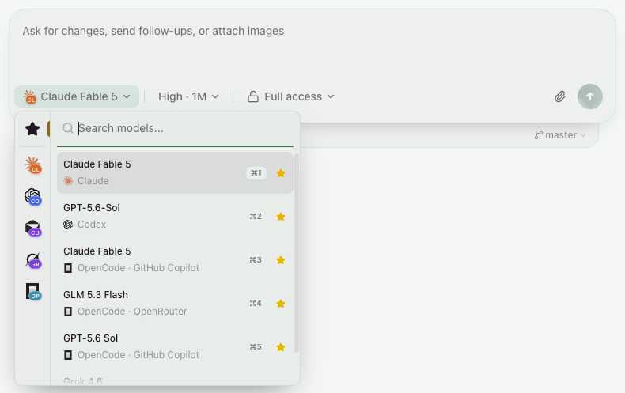Choose GLM 5.3 Flash model
This screenshot has height=393, width=625.
(175, 303)
